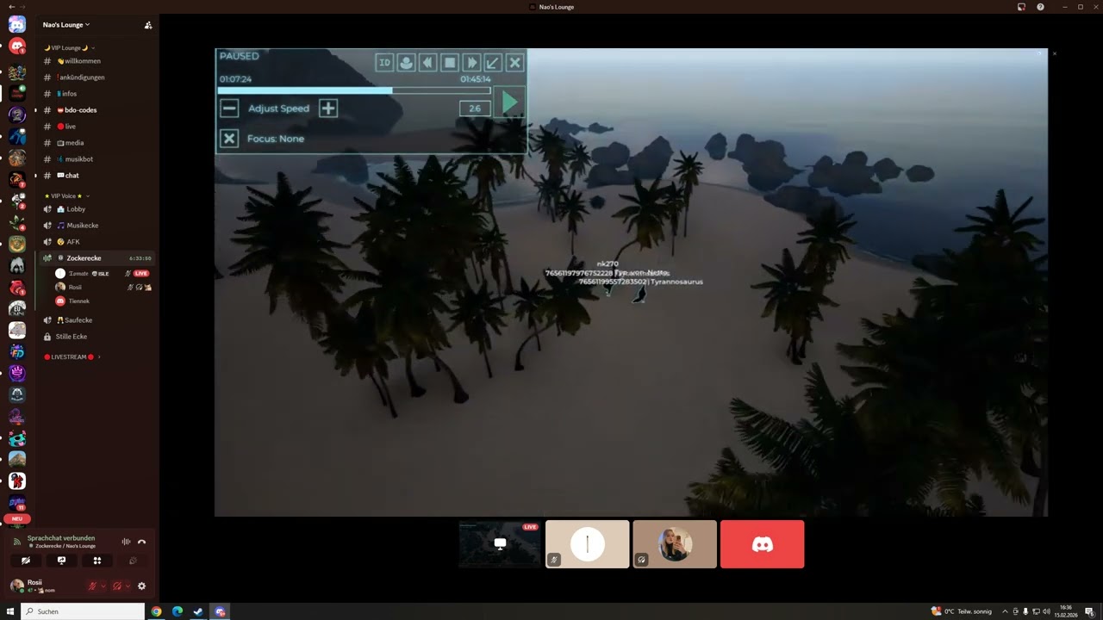This screenshot has width=1103, height=620.
Task: Open the ankündigungen channel
Action: point(97,77)
